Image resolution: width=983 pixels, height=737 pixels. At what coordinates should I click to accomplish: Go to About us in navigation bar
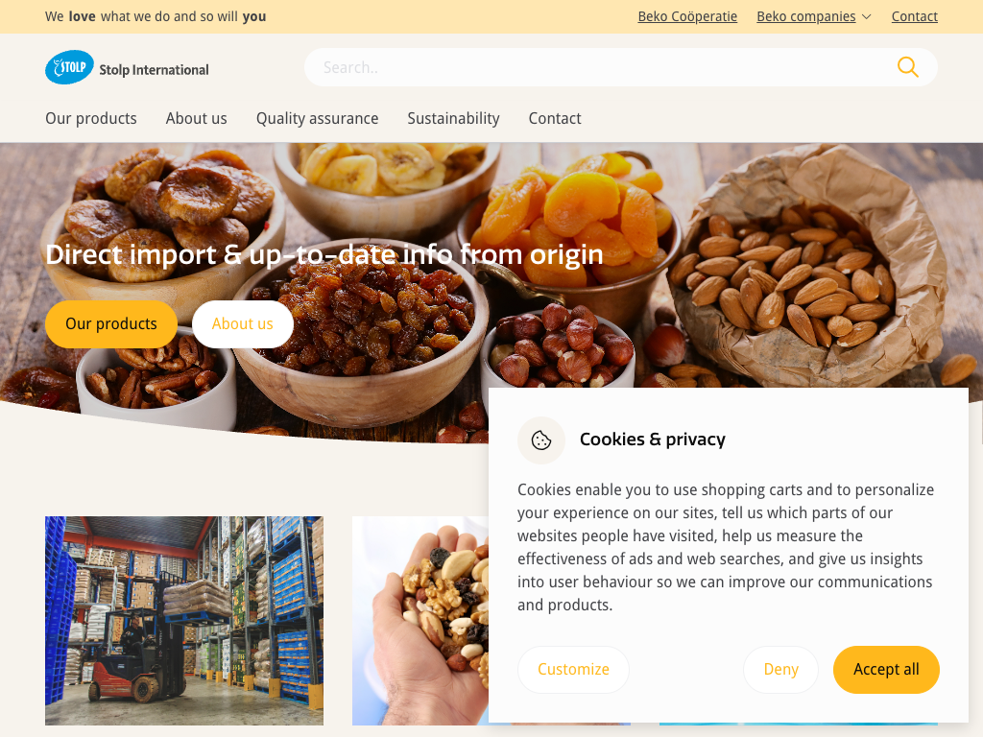pos(196,118)
